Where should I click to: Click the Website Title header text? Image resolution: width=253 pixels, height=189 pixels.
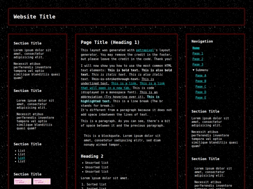[34, 16]
